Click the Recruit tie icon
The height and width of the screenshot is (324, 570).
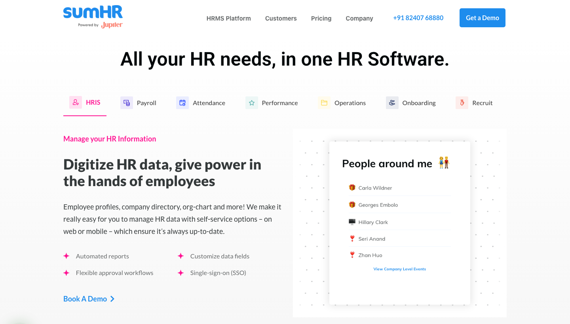462,103
